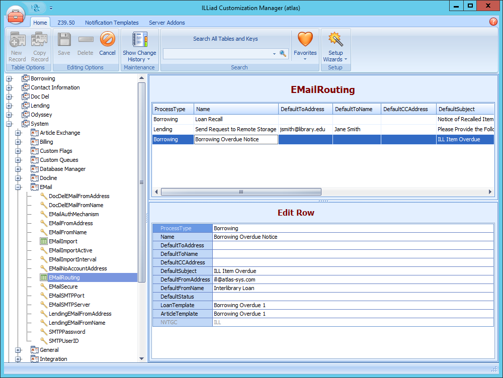503x378 pixels.
Task: Collapse the System tree node
Action: (x=9, y=123)
